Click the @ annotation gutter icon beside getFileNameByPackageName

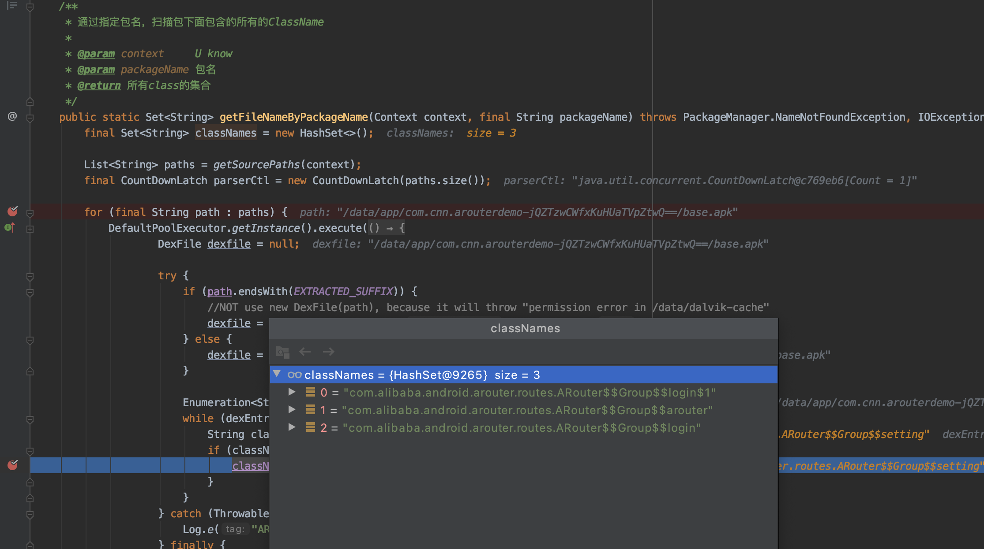(12, 116)
